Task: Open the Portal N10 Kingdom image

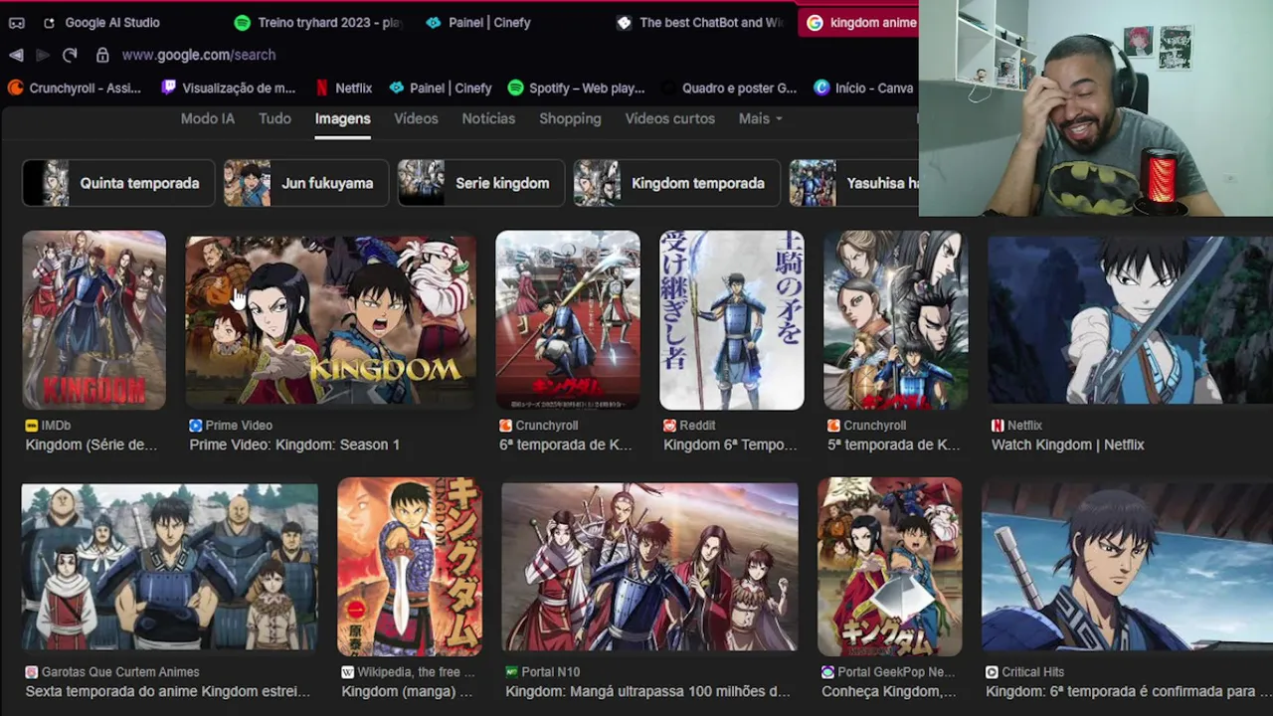Action: coord(649,567)
